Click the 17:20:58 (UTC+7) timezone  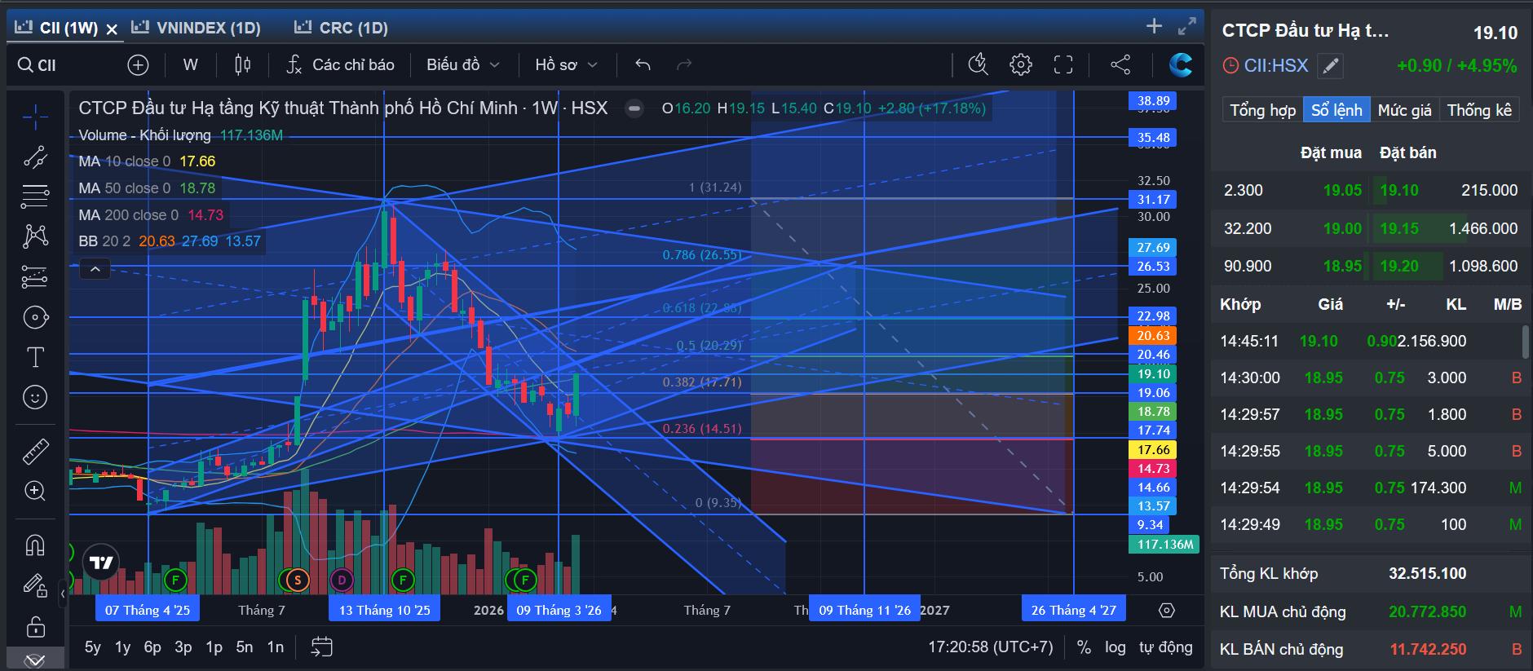[991, 647]
